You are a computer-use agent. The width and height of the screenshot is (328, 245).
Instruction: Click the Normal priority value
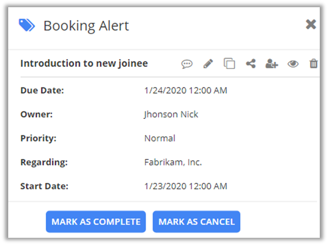[x=160, y=138]
